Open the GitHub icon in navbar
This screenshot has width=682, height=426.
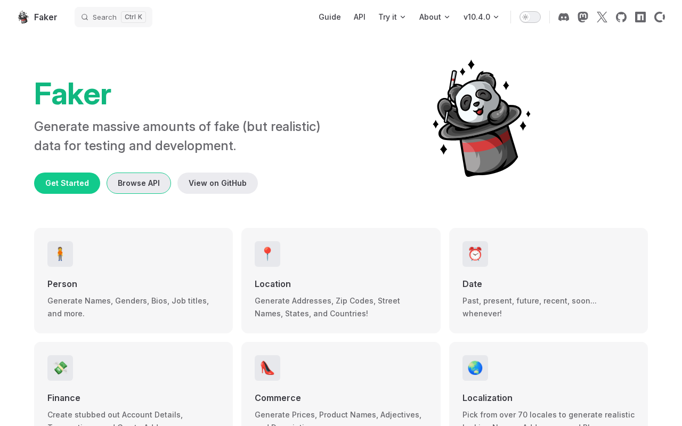click(621, 17)
